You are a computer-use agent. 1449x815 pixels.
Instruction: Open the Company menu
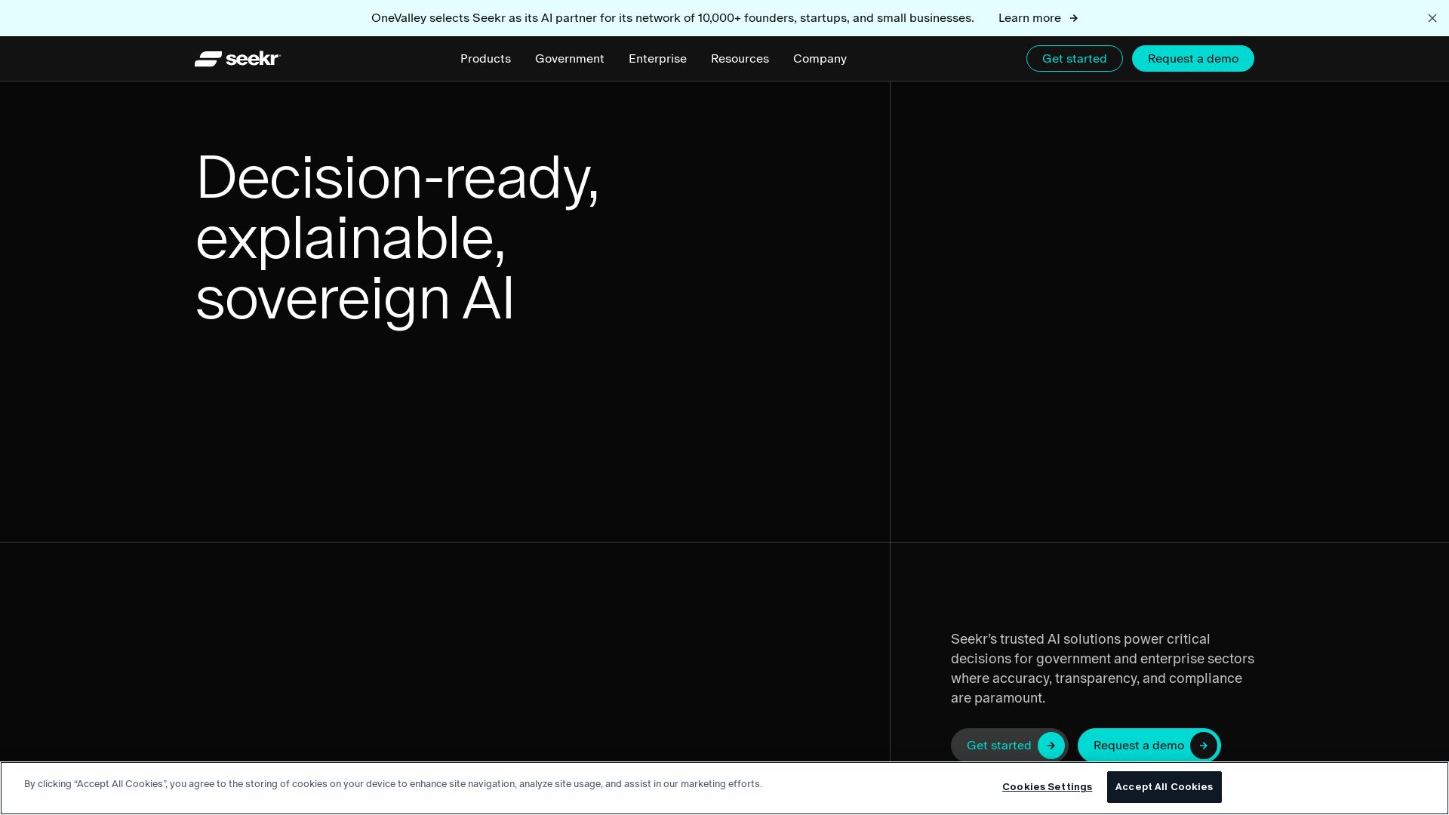820,59
